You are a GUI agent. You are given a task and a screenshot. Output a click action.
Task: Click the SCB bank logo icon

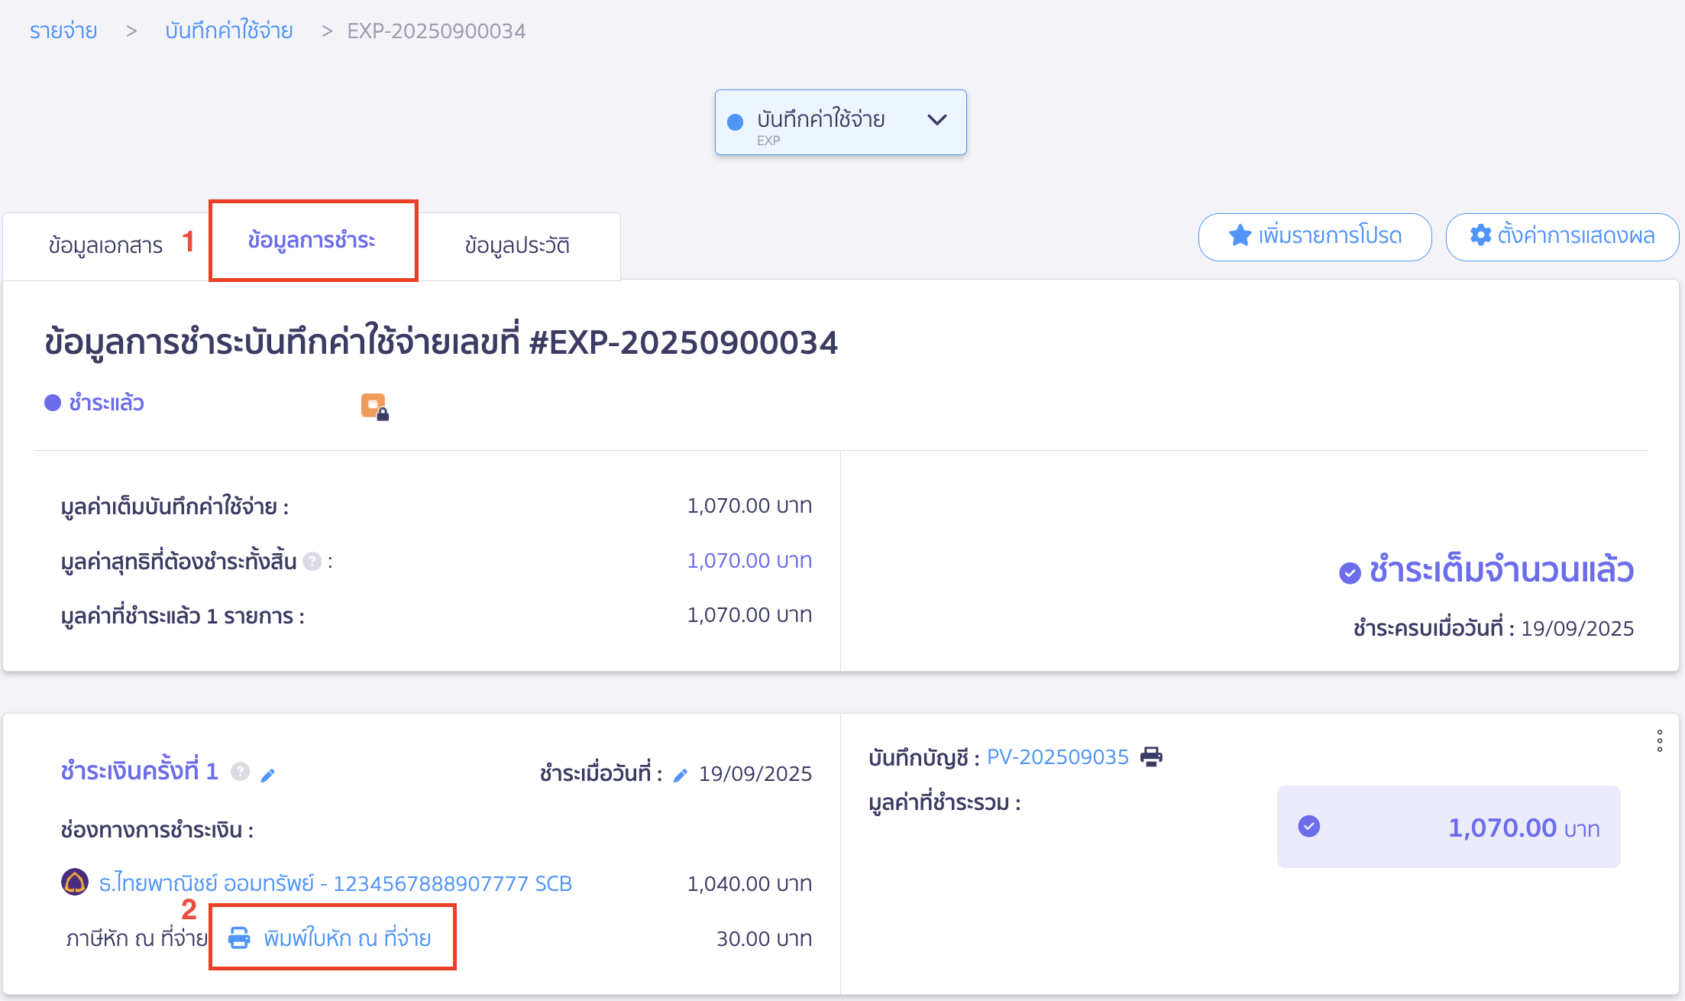(74, 883)
